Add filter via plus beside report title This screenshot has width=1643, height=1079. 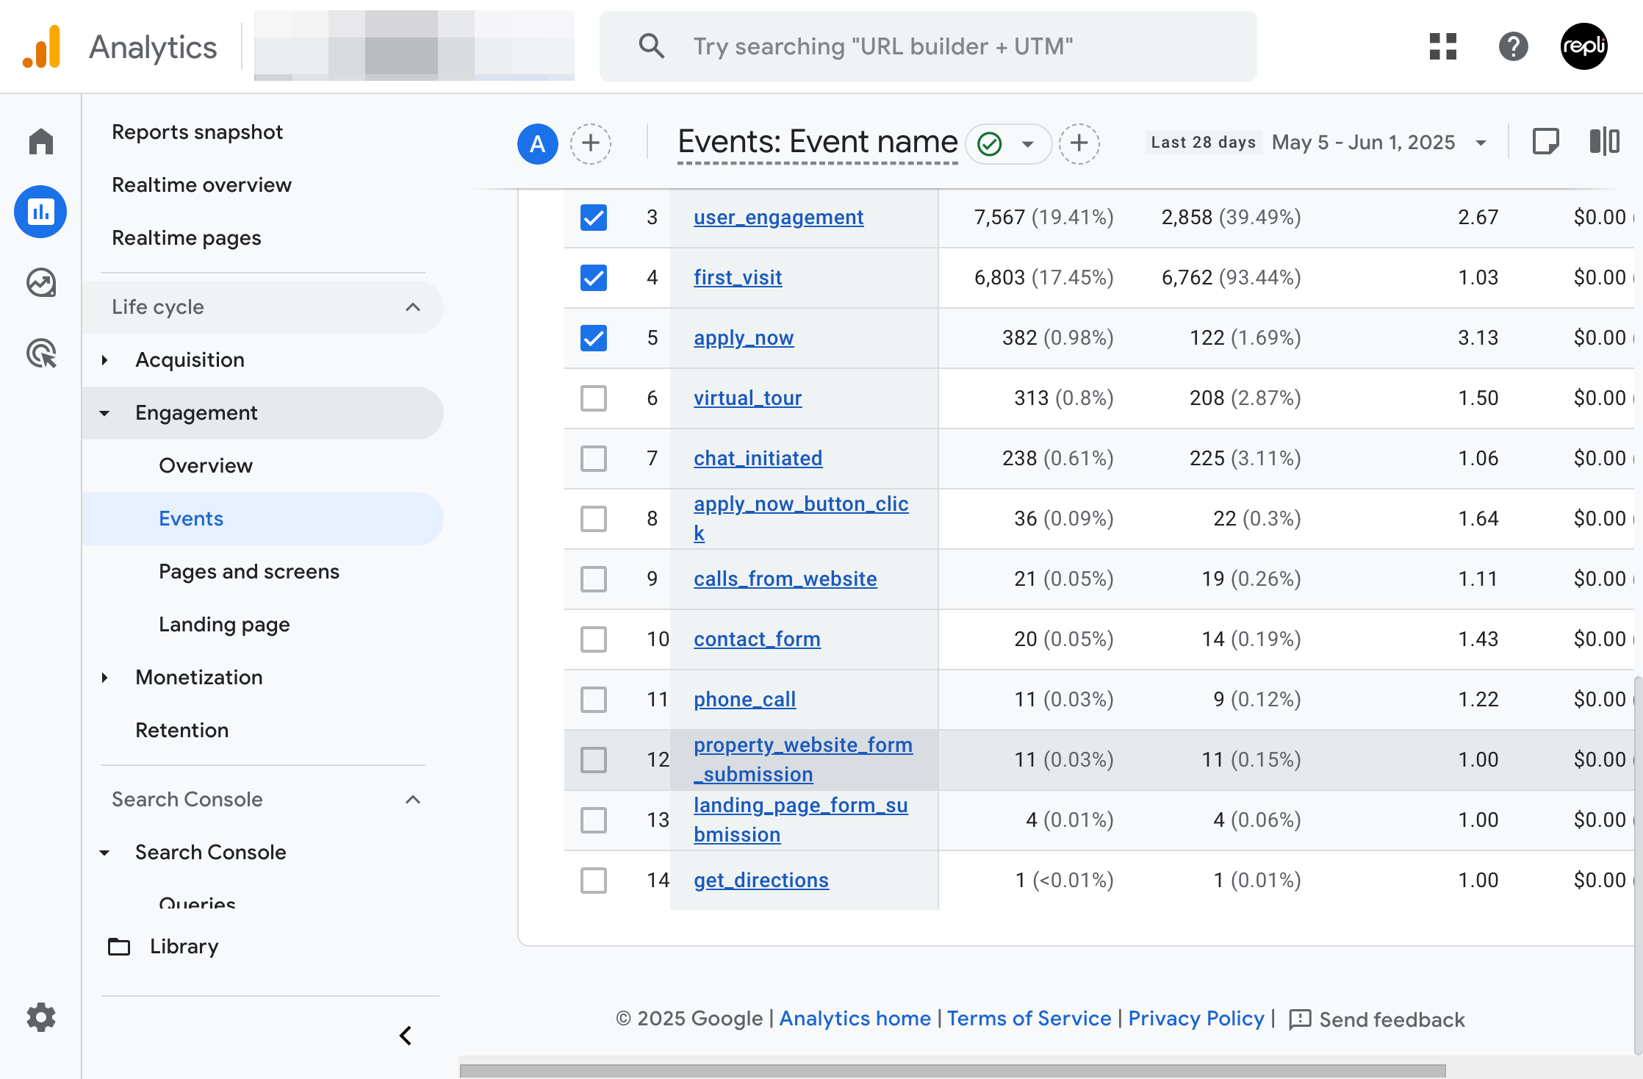pyautogui.click(x=1079, y=143)
